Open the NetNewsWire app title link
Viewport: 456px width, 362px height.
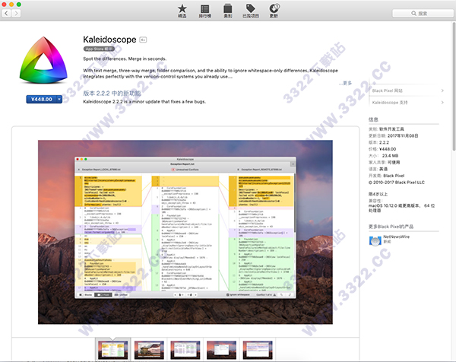[x=396, y=237]
